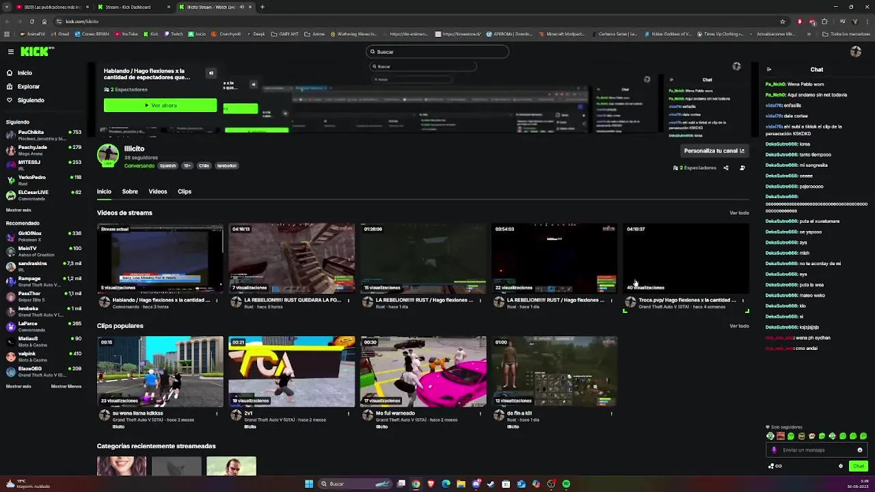
Task: Click Personaliza tu canal button
Action: [x=714, y=151]
